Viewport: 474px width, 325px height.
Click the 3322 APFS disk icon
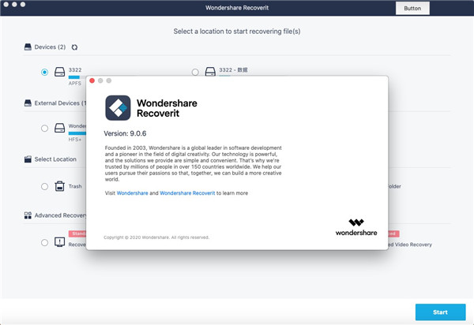pyautogui.click(x=59, y=72)
